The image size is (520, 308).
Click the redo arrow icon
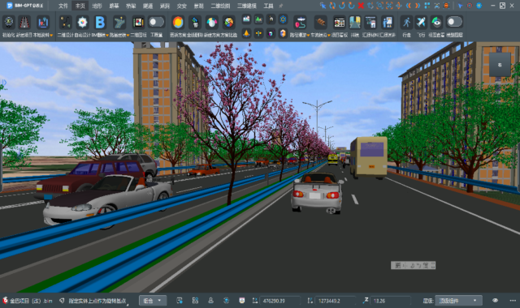[x=351, y=6]
